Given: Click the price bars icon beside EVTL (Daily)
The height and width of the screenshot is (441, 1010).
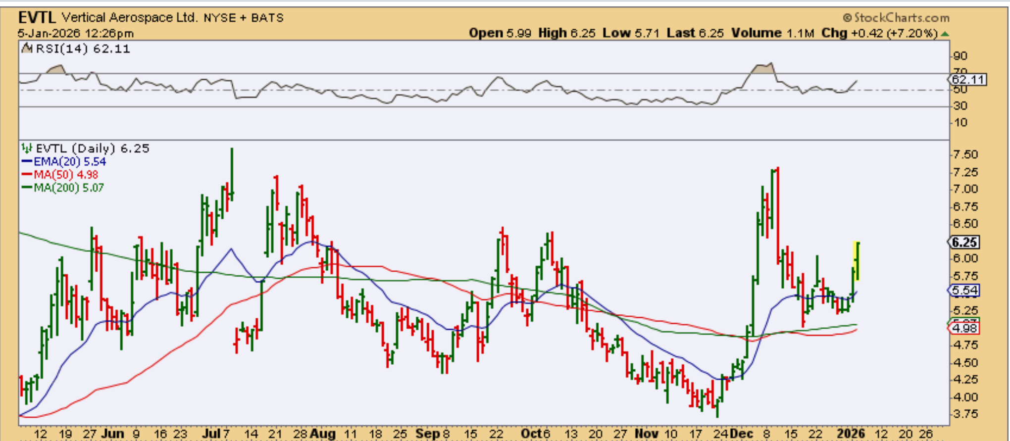Looking at the screenshot, I should (x=27, y=148).
